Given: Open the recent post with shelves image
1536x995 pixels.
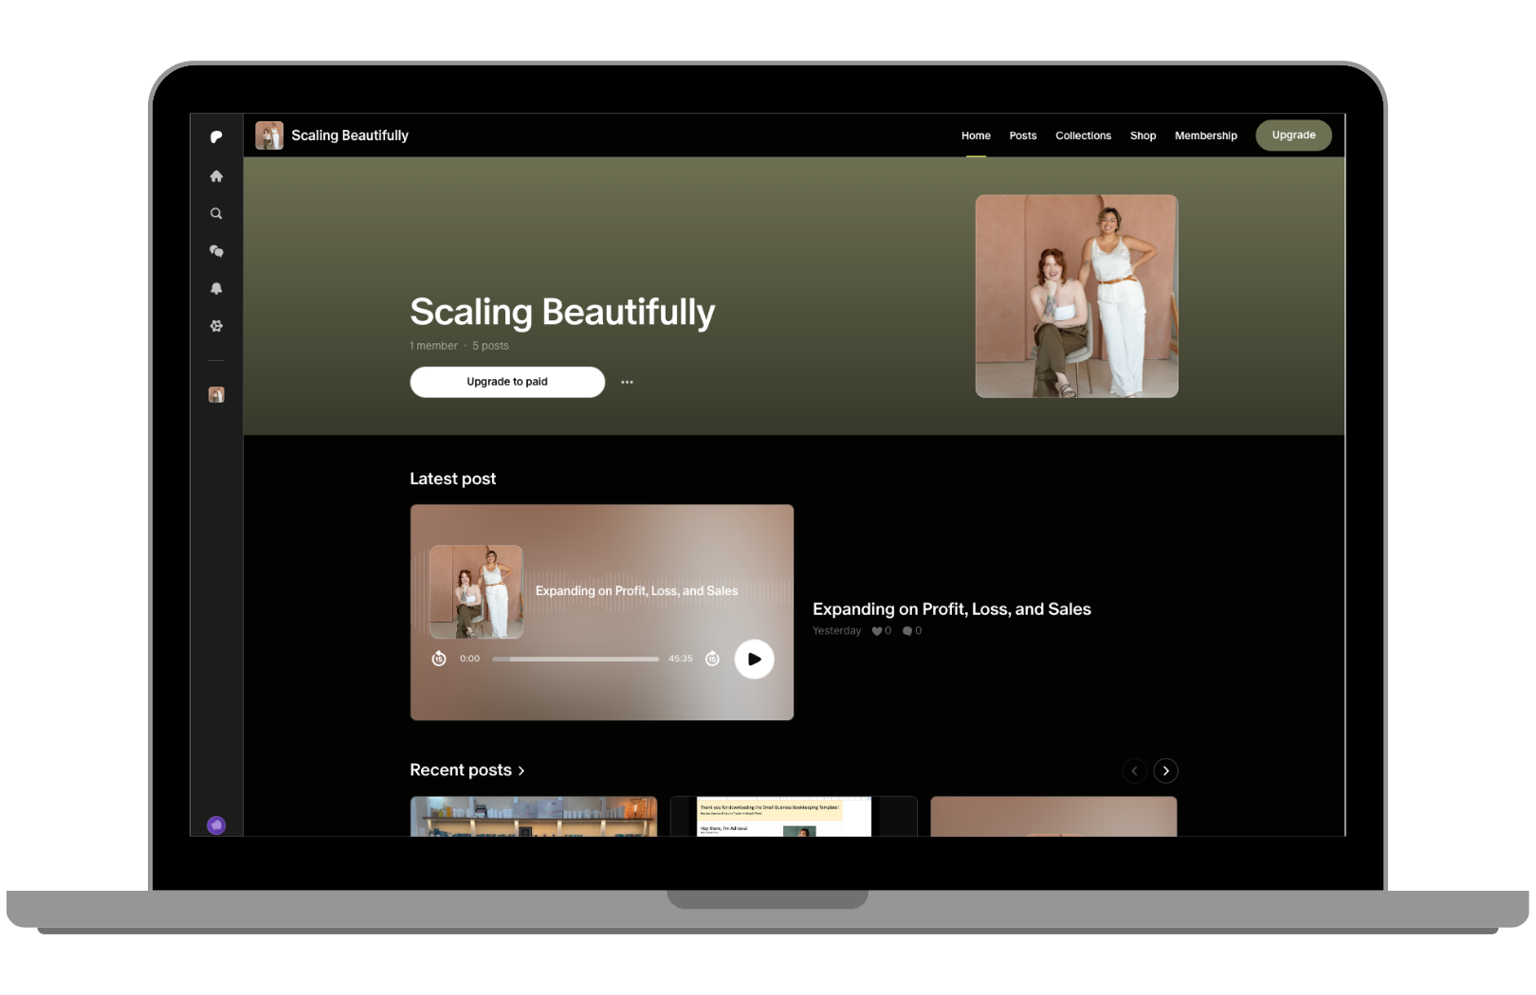Looking at the screenshot, I should (x=534, y=816).
